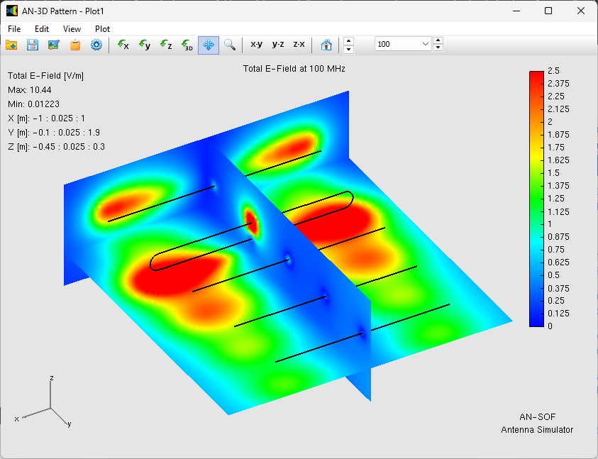
Task: Select the 3D rotation tool
Action: coord(187,45)
